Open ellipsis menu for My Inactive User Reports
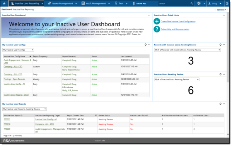 coord(224,104)
